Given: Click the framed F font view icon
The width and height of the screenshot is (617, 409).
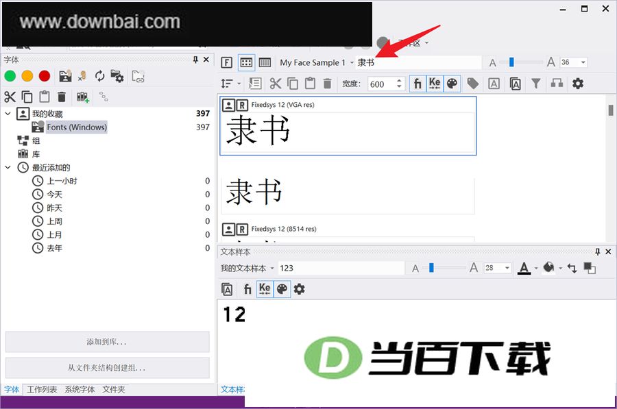Looking at the screenshot, I should (x=227, y=62).
